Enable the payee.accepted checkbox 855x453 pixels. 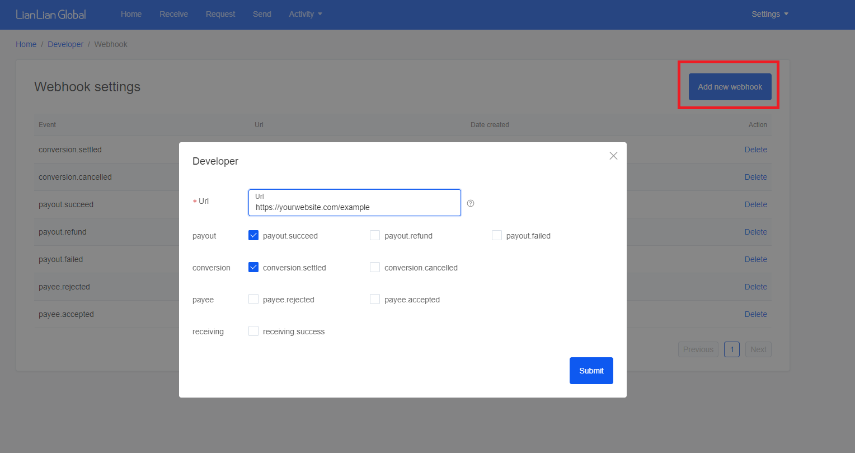click(x=375, y=300)
